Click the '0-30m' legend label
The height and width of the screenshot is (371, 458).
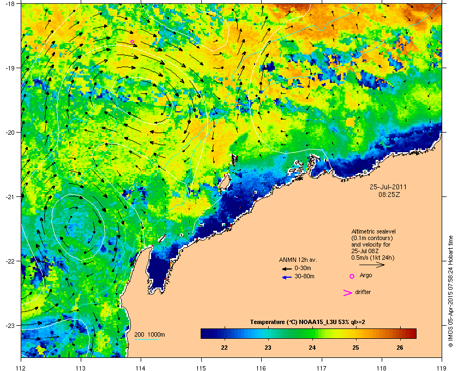(x=303, y=268)
